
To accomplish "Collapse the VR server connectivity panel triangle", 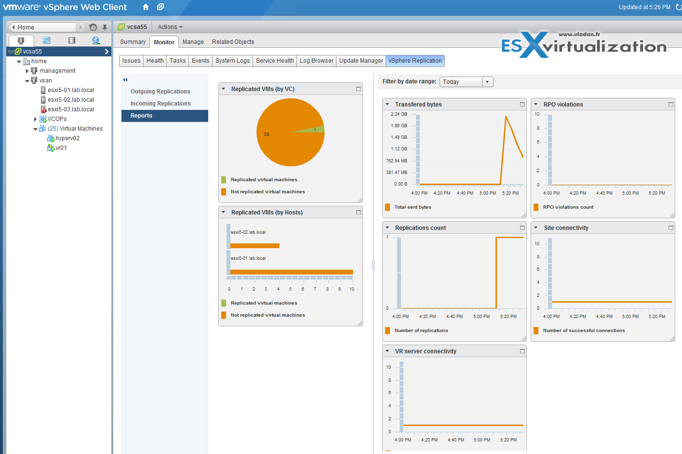I will point(388,351).
